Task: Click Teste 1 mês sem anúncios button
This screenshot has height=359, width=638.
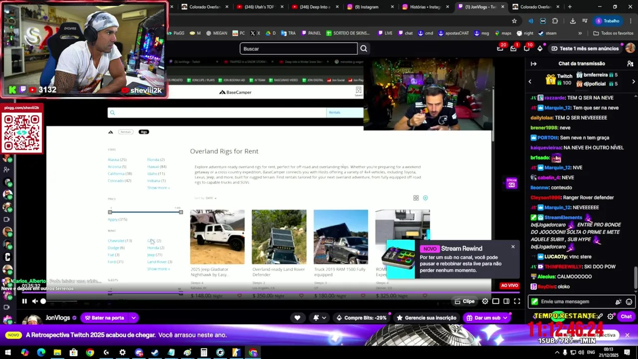Action: pyautogui.click(x=584, y=48)
